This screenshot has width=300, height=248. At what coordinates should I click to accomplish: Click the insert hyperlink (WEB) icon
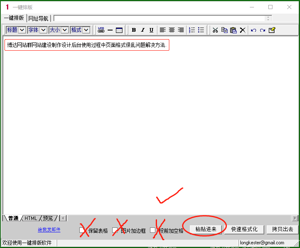101,30
